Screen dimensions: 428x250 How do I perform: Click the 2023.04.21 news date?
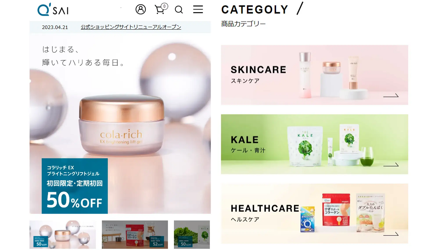[55, 27]
